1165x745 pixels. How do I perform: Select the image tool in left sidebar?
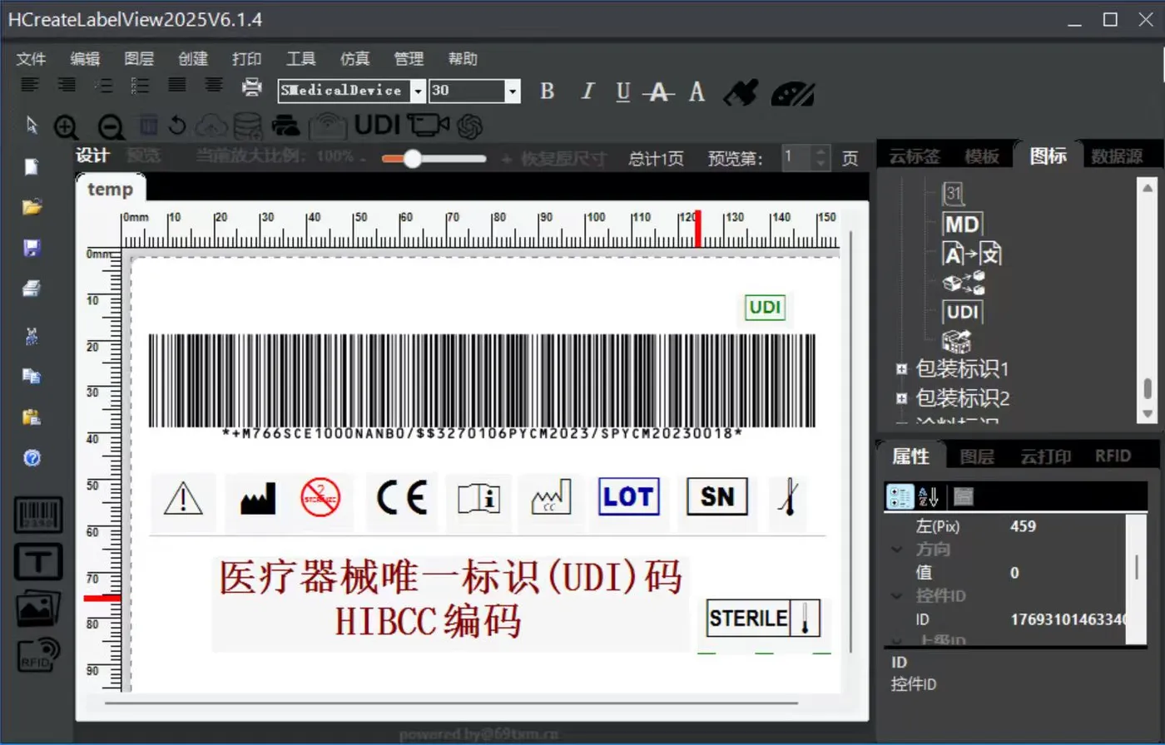pos(38,609)
